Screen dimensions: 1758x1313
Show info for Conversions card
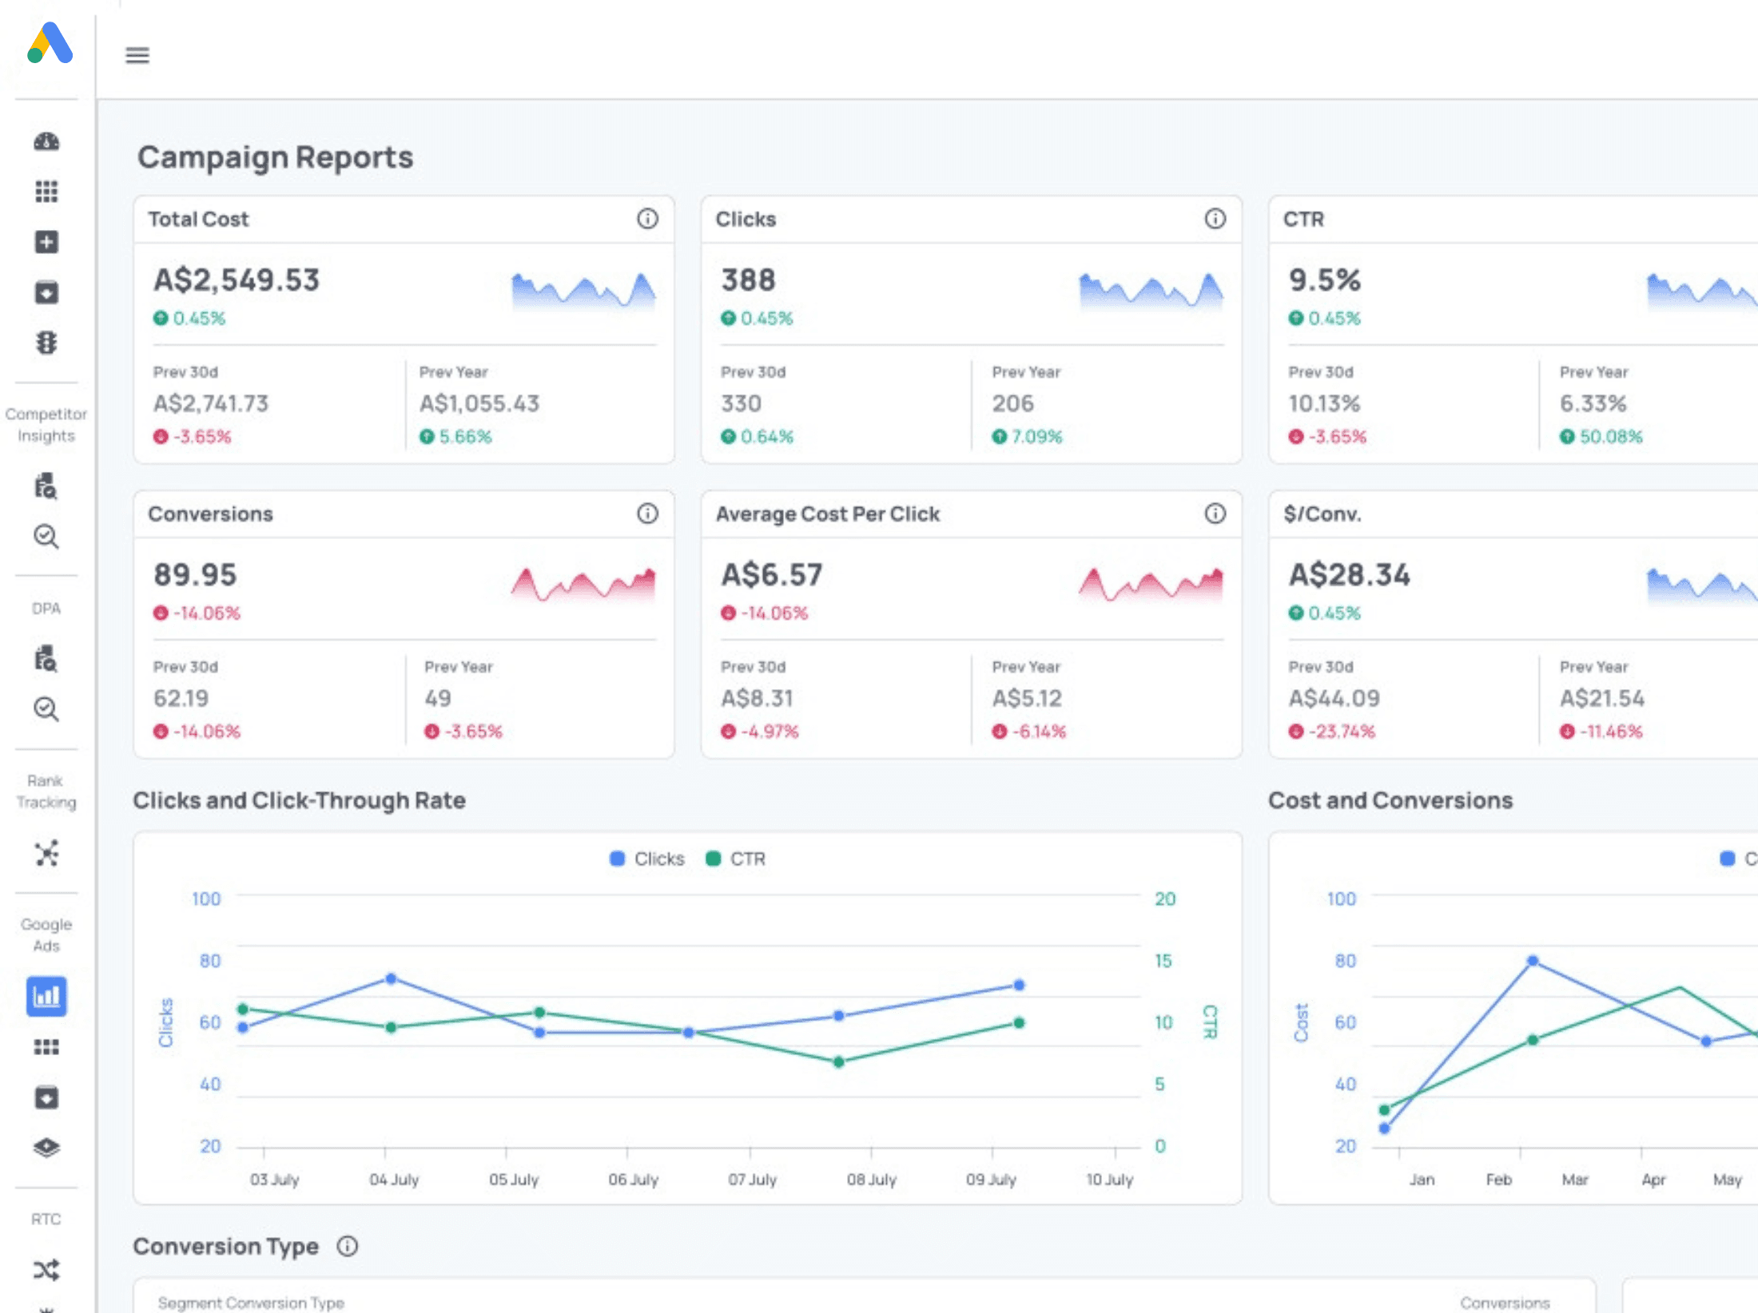pos(647,514)
